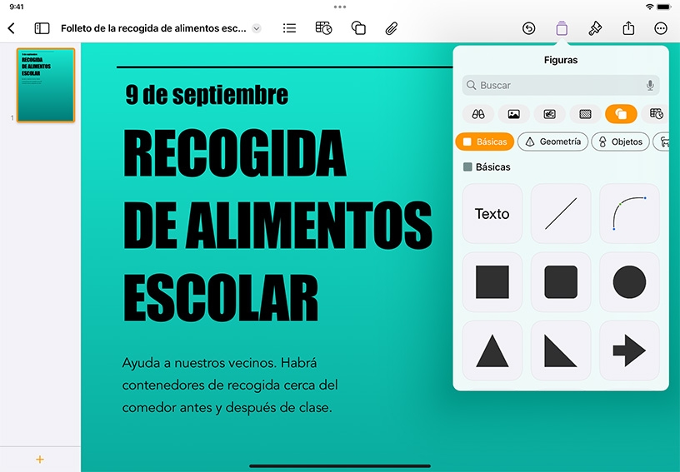Screen dimensions: 680x472
Task: Insert the right arrow shape
Action: (x=629, y=350)
